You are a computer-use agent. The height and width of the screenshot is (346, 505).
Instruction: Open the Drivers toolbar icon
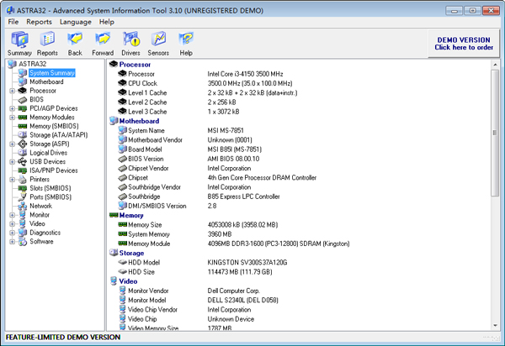click(x=130, y=39)
